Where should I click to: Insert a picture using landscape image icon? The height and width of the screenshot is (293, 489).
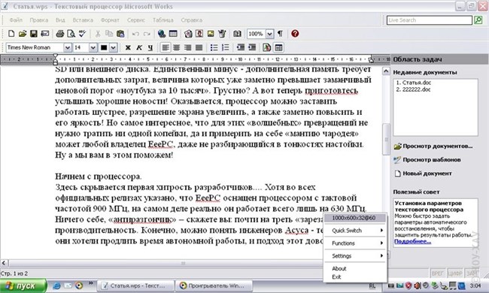[211, 34]
